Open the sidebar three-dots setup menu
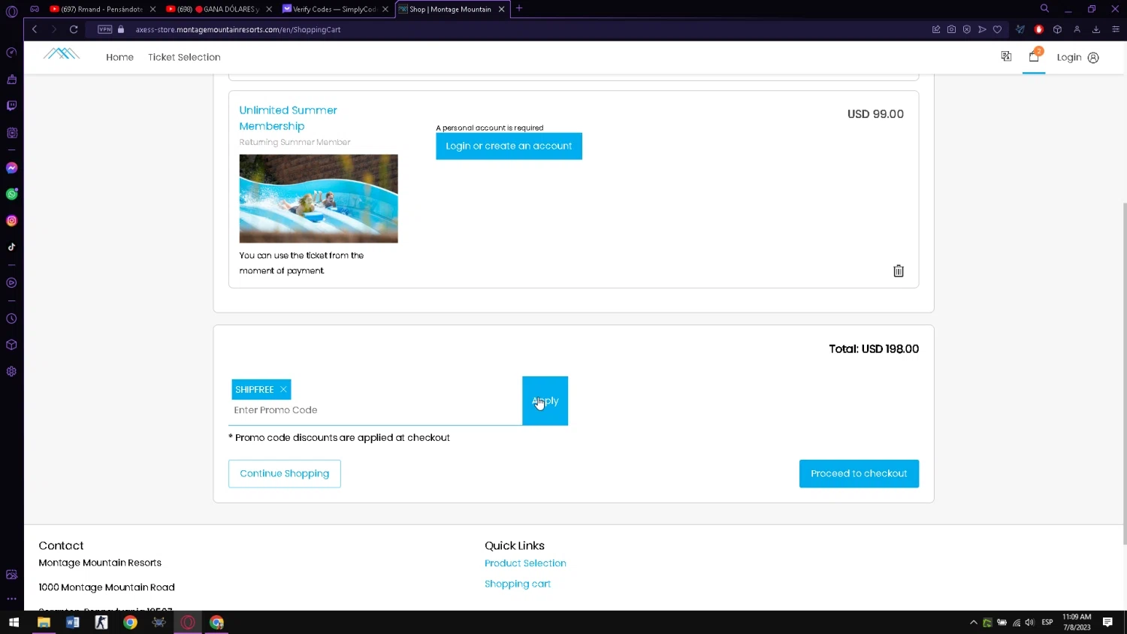The height and width of the screenshot is (634, 1127). pos(11,599)
